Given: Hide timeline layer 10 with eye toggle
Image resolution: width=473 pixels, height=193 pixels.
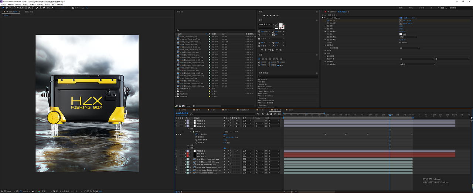Looking at the screenshot, I should [176, 167].
